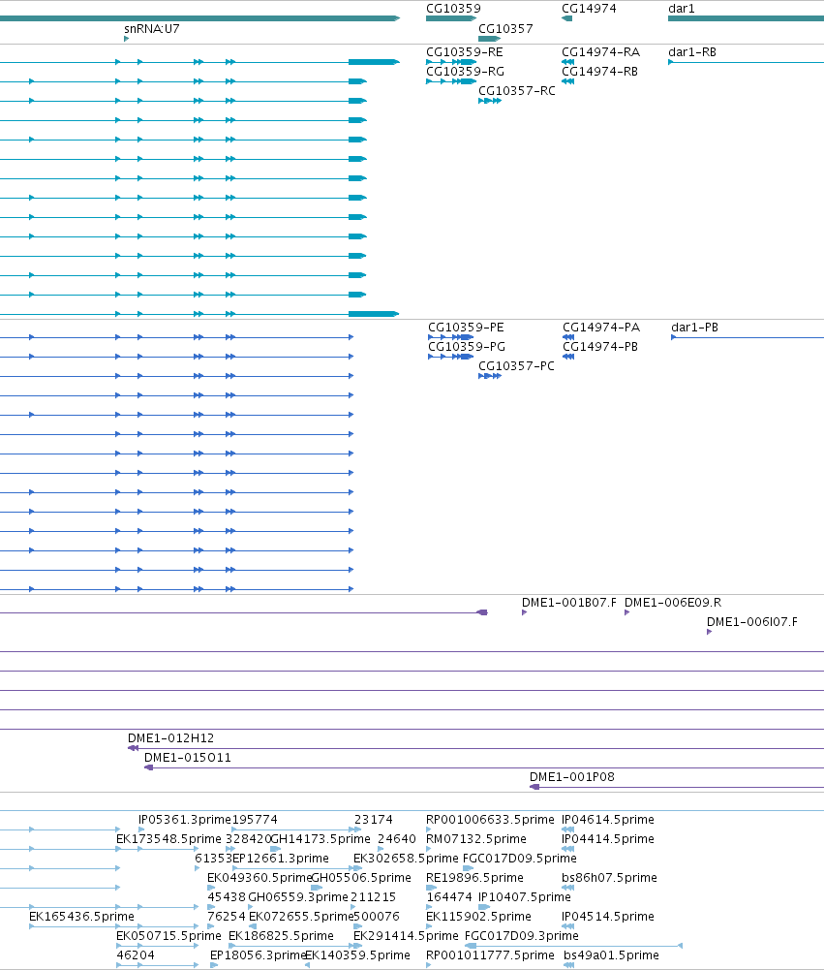Viewport: 824px width, 970px height.
Task: Select EST IP05361.3prime
Action: pos(184,820)
